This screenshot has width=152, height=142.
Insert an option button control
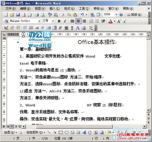click(x=43, y=28)
